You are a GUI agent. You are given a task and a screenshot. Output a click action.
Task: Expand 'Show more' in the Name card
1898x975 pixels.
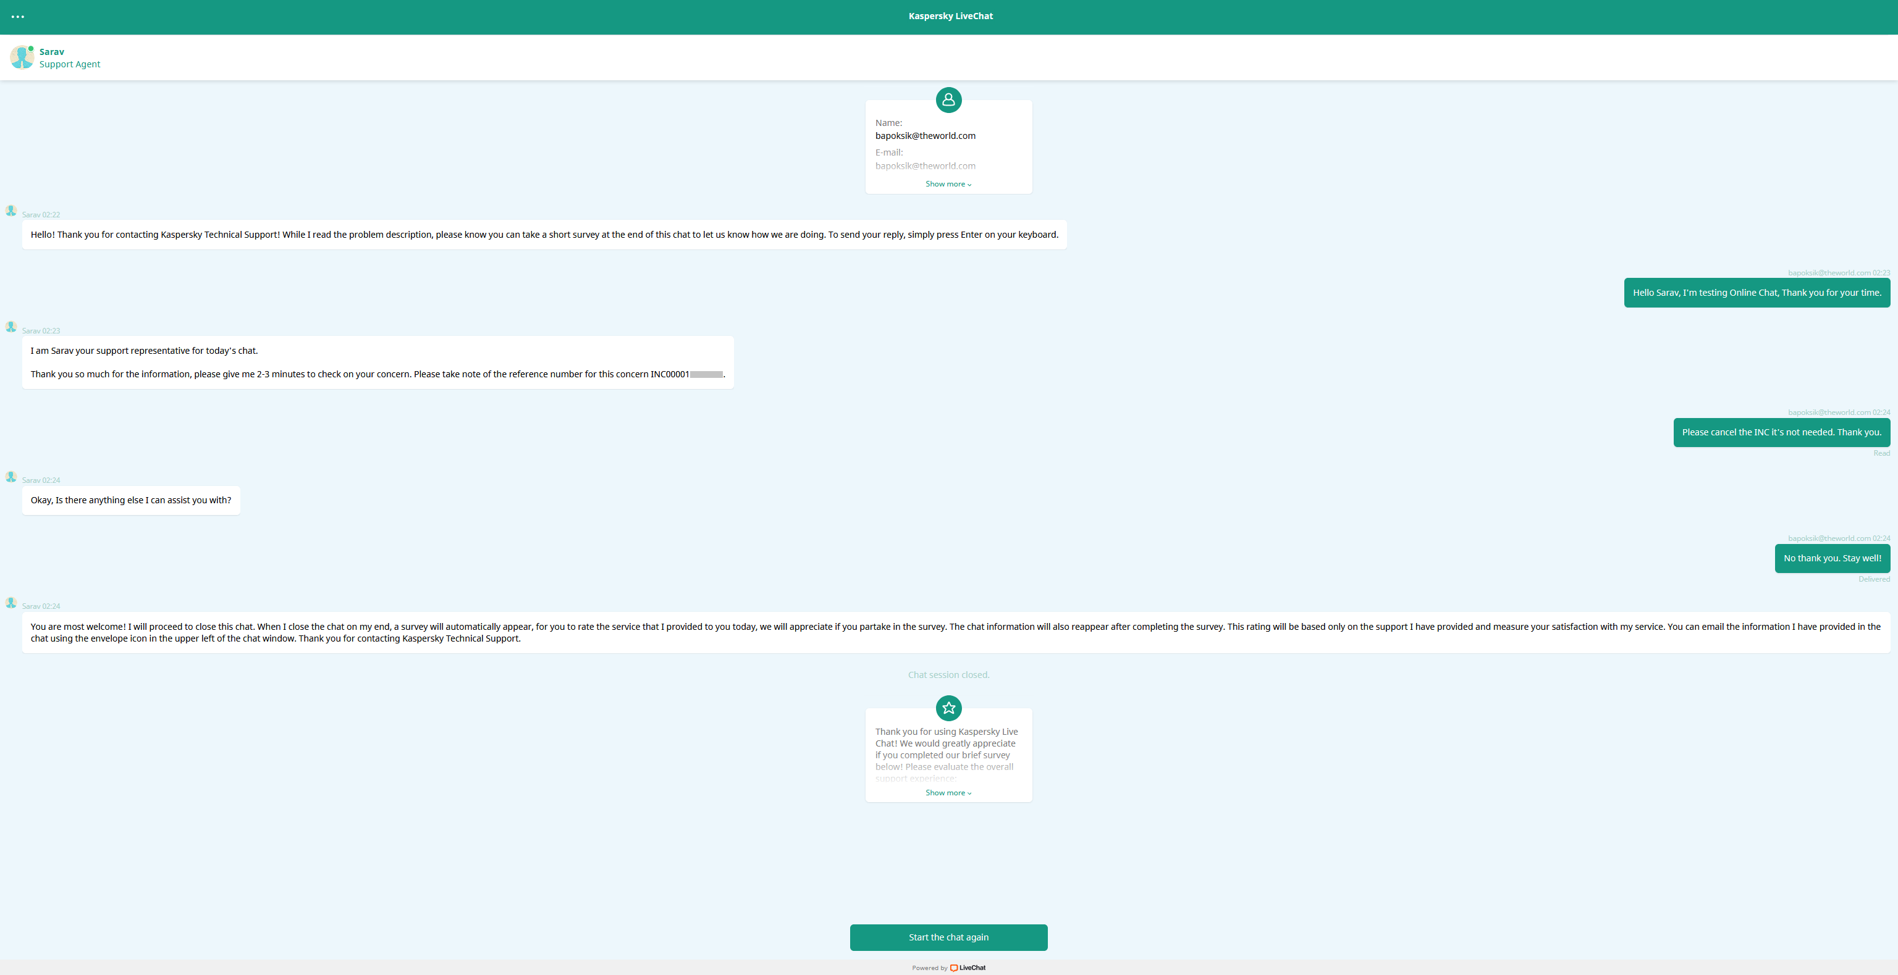coord(948,184)
